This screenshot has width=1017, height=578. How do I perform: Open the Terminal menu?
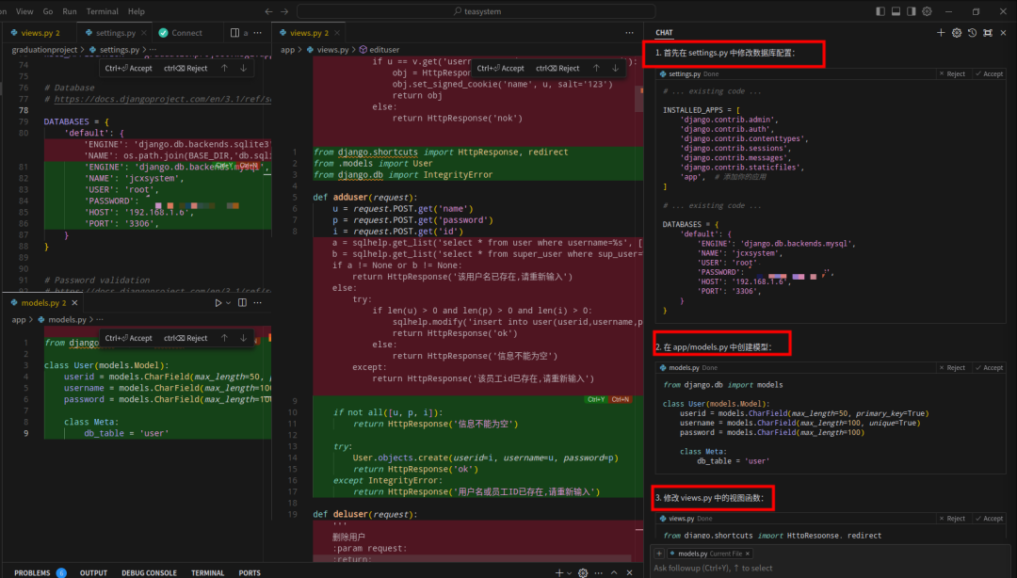103,11
